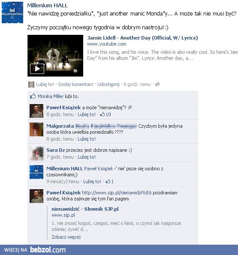Open Monika Miller's profile link

(51, 96)
